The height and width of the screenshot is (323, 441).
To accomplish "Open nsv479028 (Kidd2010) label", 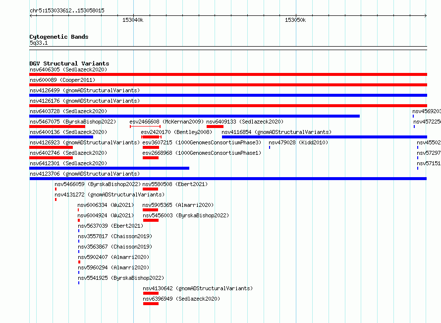I will 298,142.
